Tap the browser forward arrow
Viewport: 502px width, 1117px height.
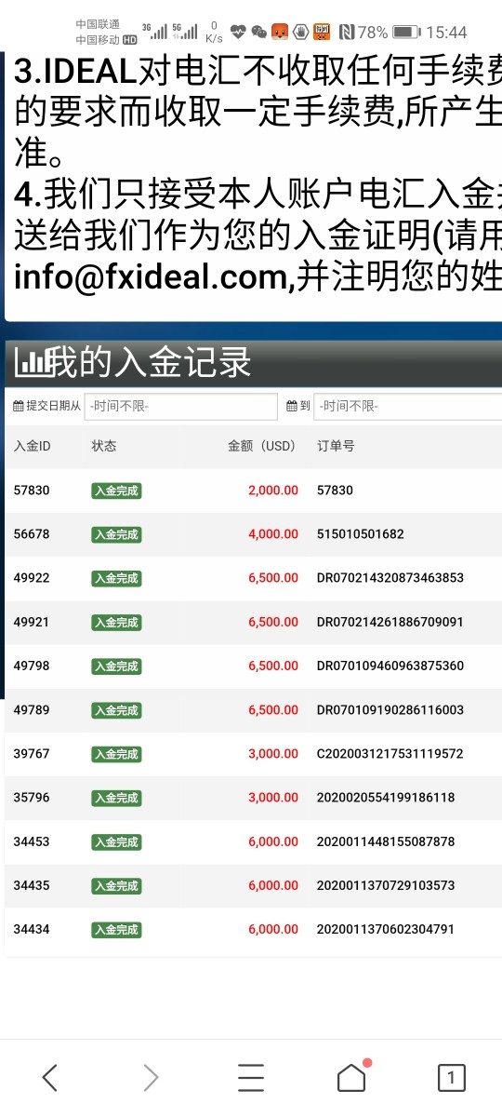151,1078
